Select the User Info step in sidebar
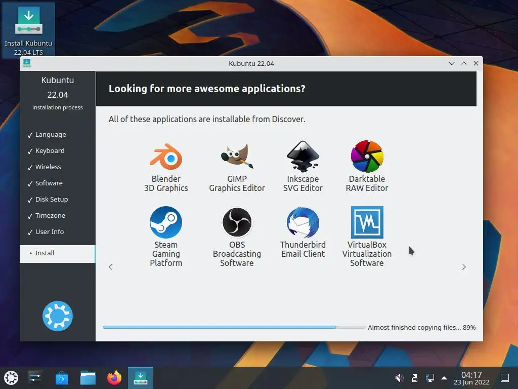The width and height of the screenshot is (518, 389). click(x=50, y=232)
